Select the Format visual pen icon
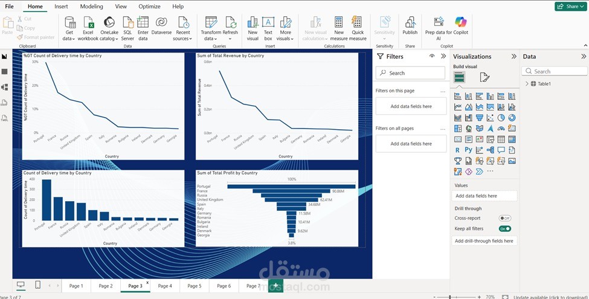589x299 pixels. pos(484,77)
